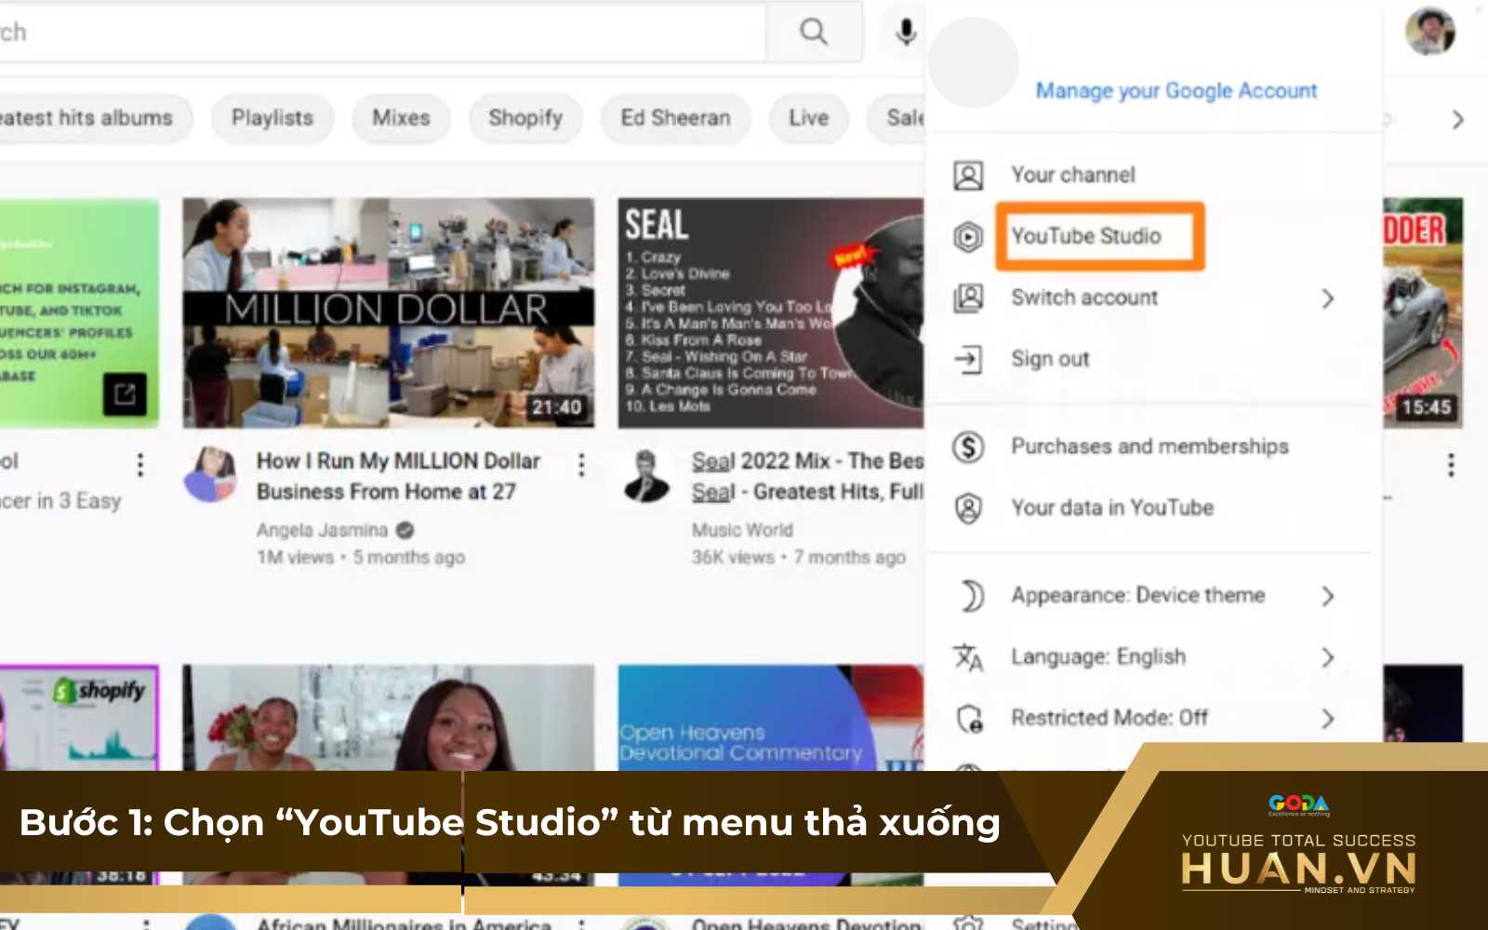Image resolution: width=1488 pixels, height=930 pixels.
Task: Select the Ed Sheeran filter chip
Action: [x=675, y=118]
